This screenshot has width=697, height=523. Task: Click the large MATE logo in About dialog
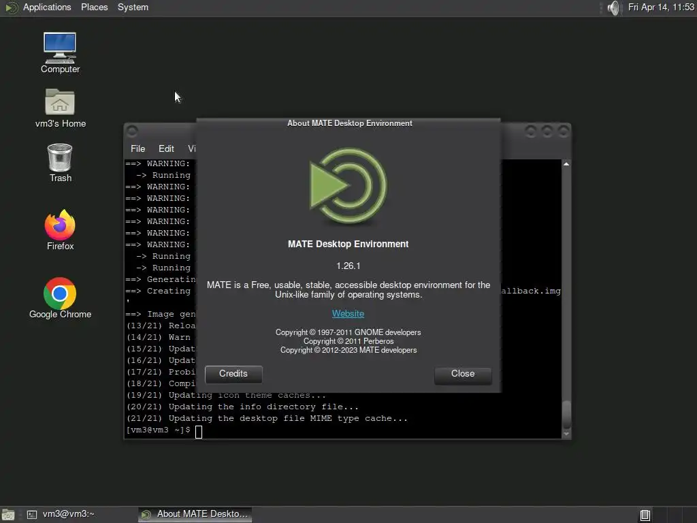pos(348,186)
